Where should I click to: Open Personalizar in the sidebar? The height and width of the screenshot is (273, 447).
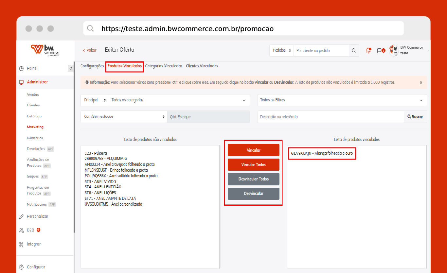tap(37, 216)
